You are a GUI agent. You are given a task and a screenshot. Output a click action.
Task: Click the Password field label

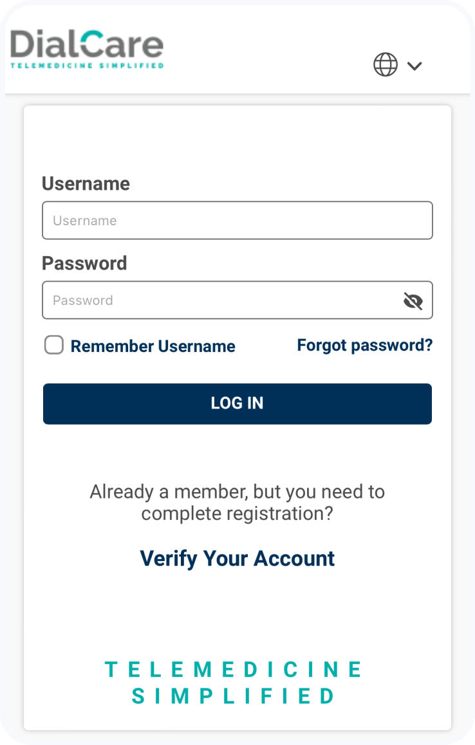click(84, 264)
